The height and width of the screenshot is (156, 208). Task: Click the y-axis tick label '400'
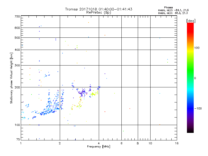[x=17, y=50]
